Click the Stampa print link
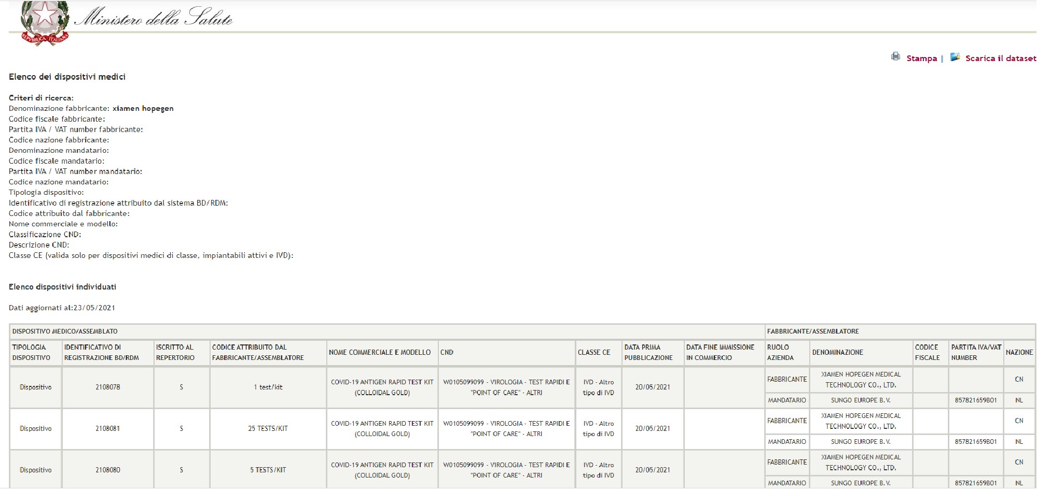1037x491 pixels. [x=921, y=59]
